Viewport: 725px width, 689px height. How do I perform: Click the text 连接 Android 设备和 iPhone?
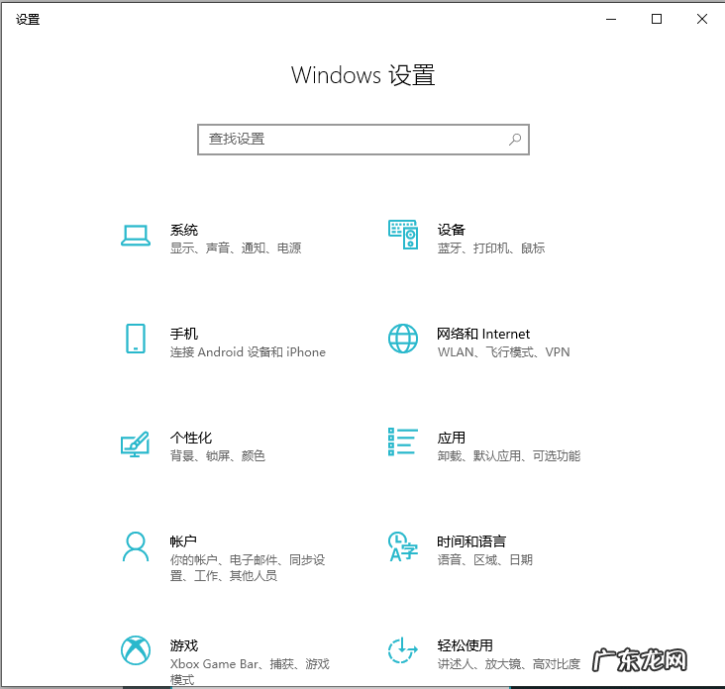point(248,352)
